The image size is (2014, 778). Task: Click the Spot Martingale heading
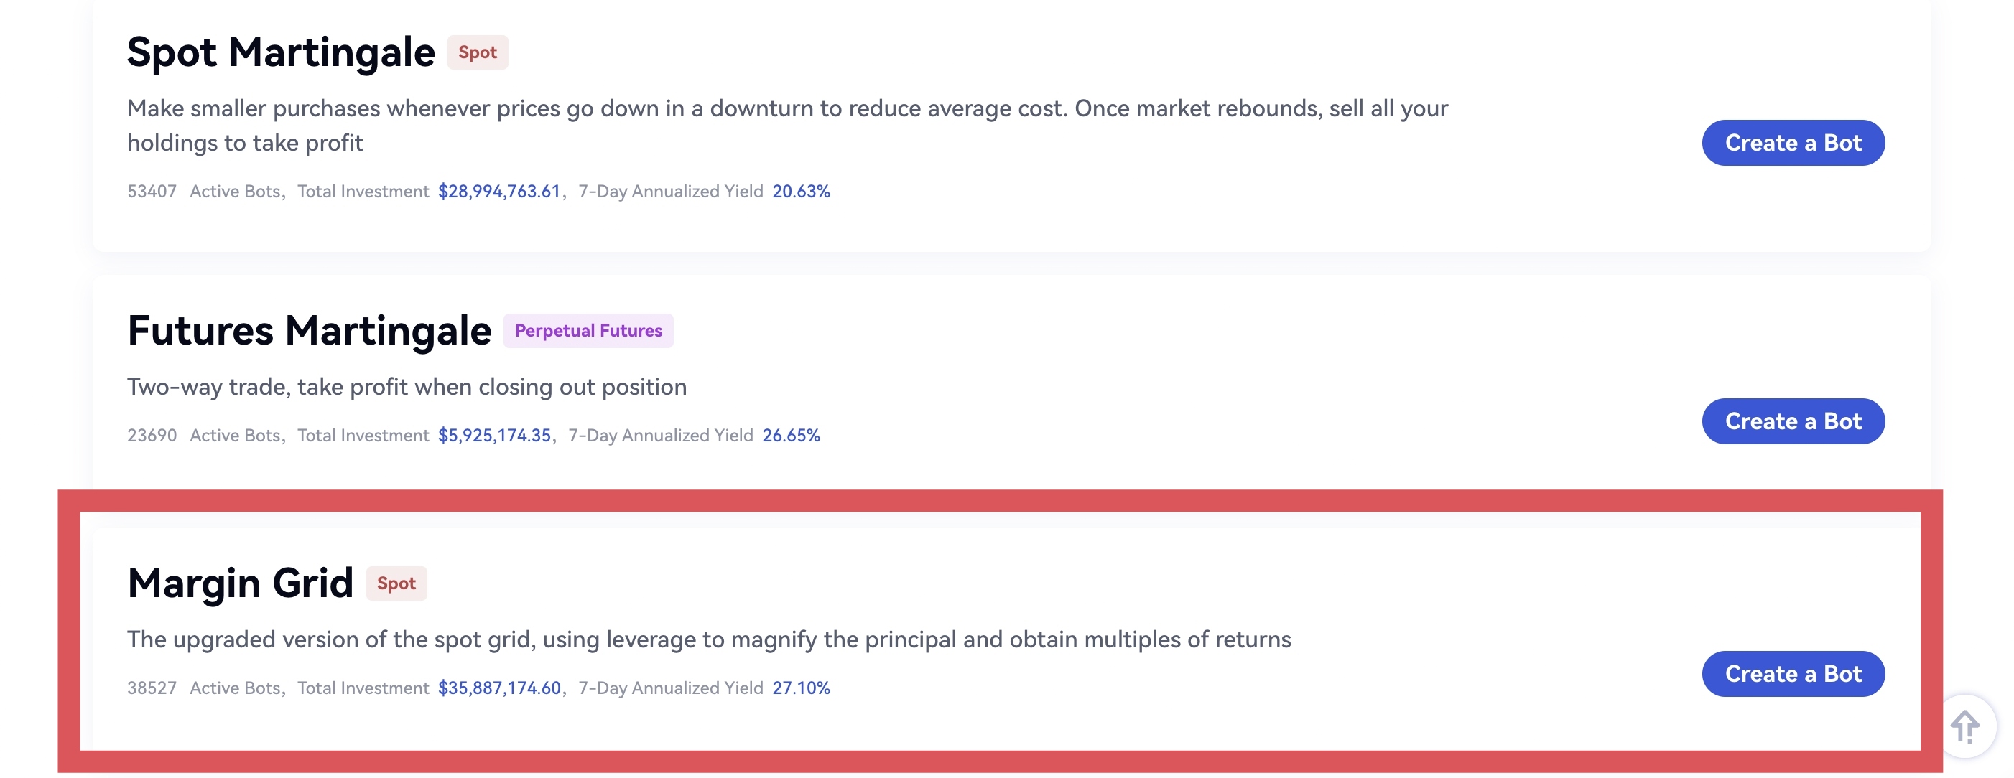(x=281, y=53)
